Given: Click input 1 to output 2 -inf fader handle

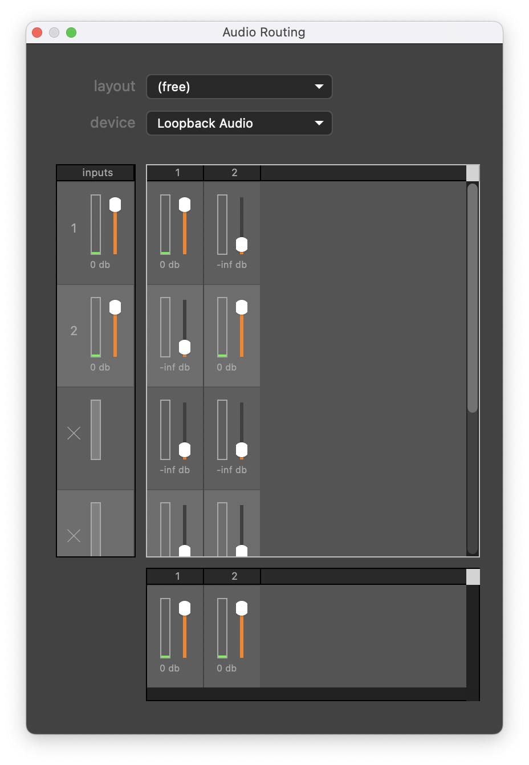Looking at the screenshot, I should tap(242, 245).
